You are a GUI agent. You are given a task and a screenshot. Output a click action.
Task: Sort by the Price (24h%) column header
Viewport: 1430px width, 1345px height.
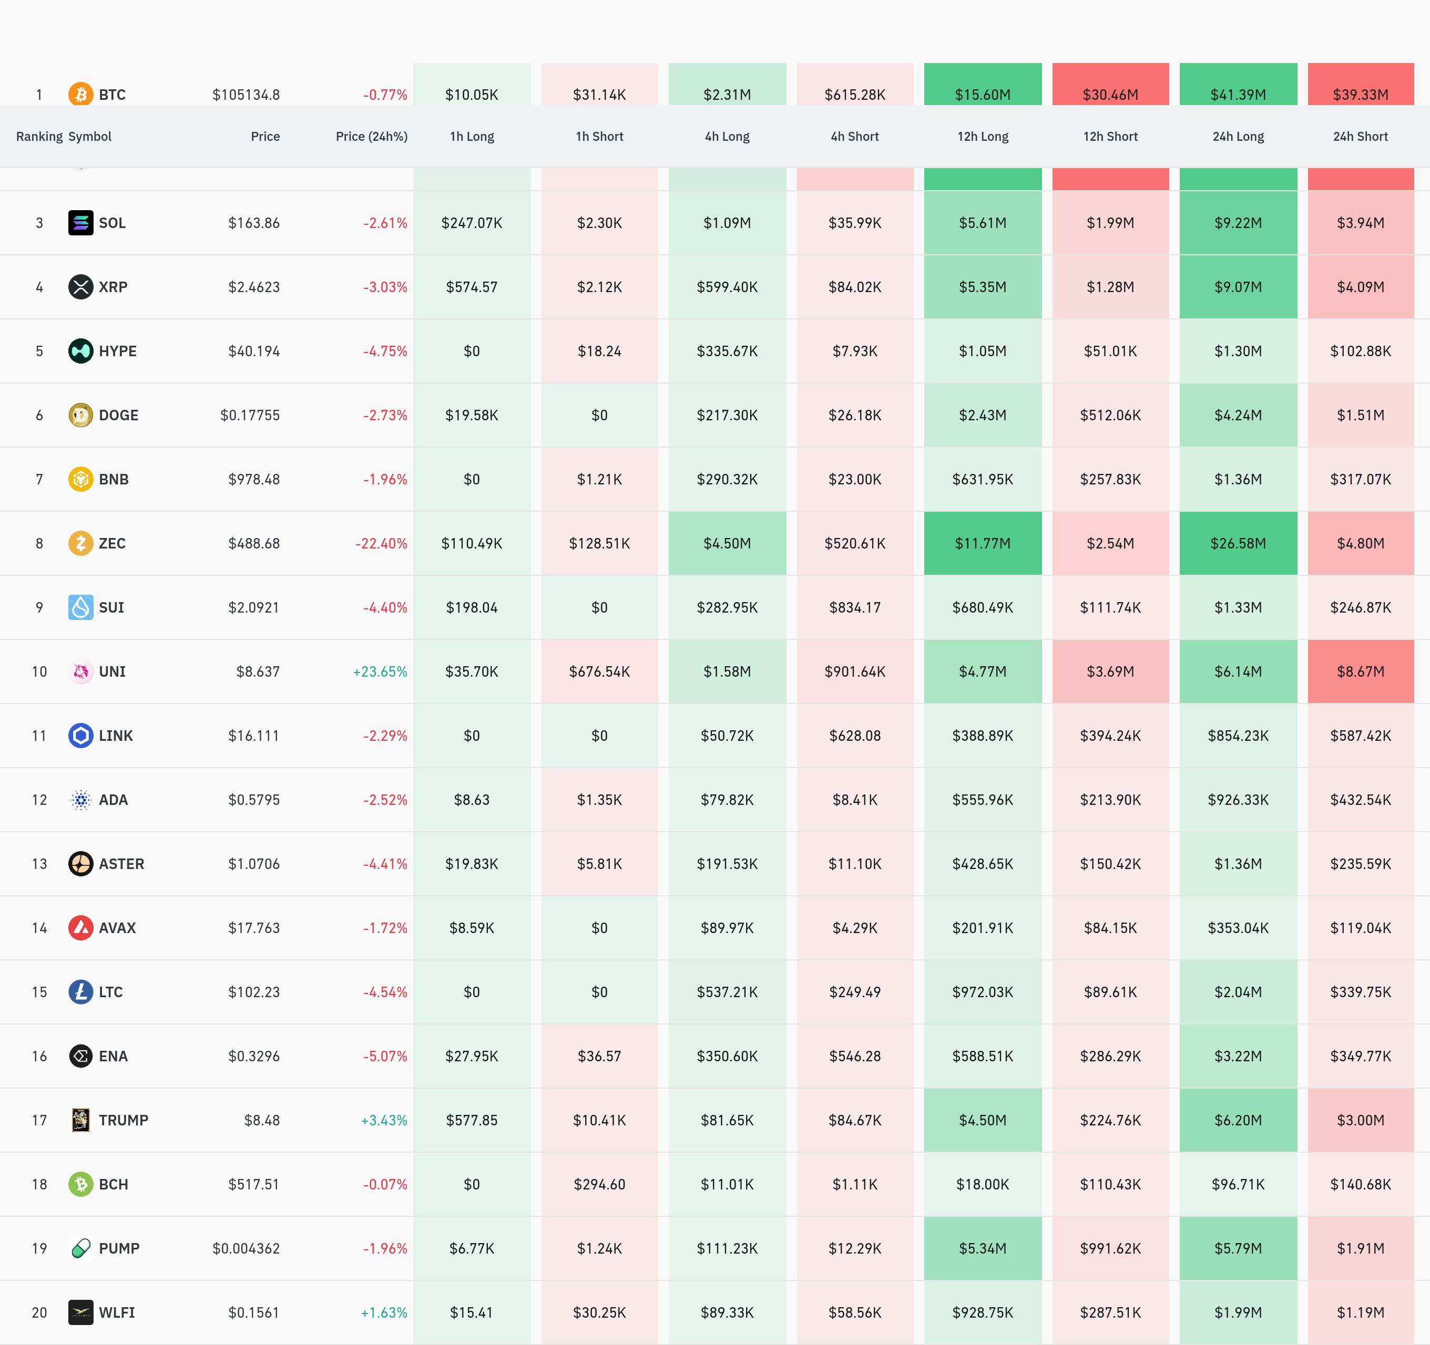(x=371, y=137)
